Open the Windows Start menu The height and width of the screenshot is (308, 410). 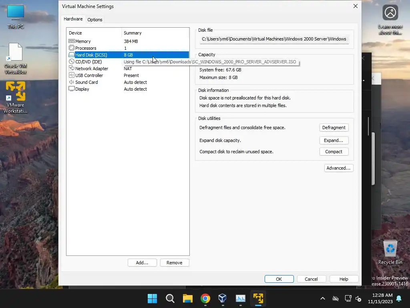point(152,298)
